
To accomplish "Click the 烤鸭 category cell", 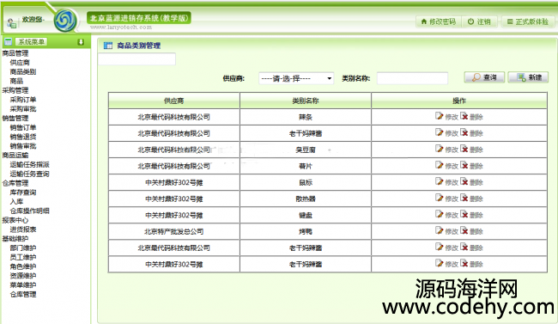I will click(x=306, y=232).
